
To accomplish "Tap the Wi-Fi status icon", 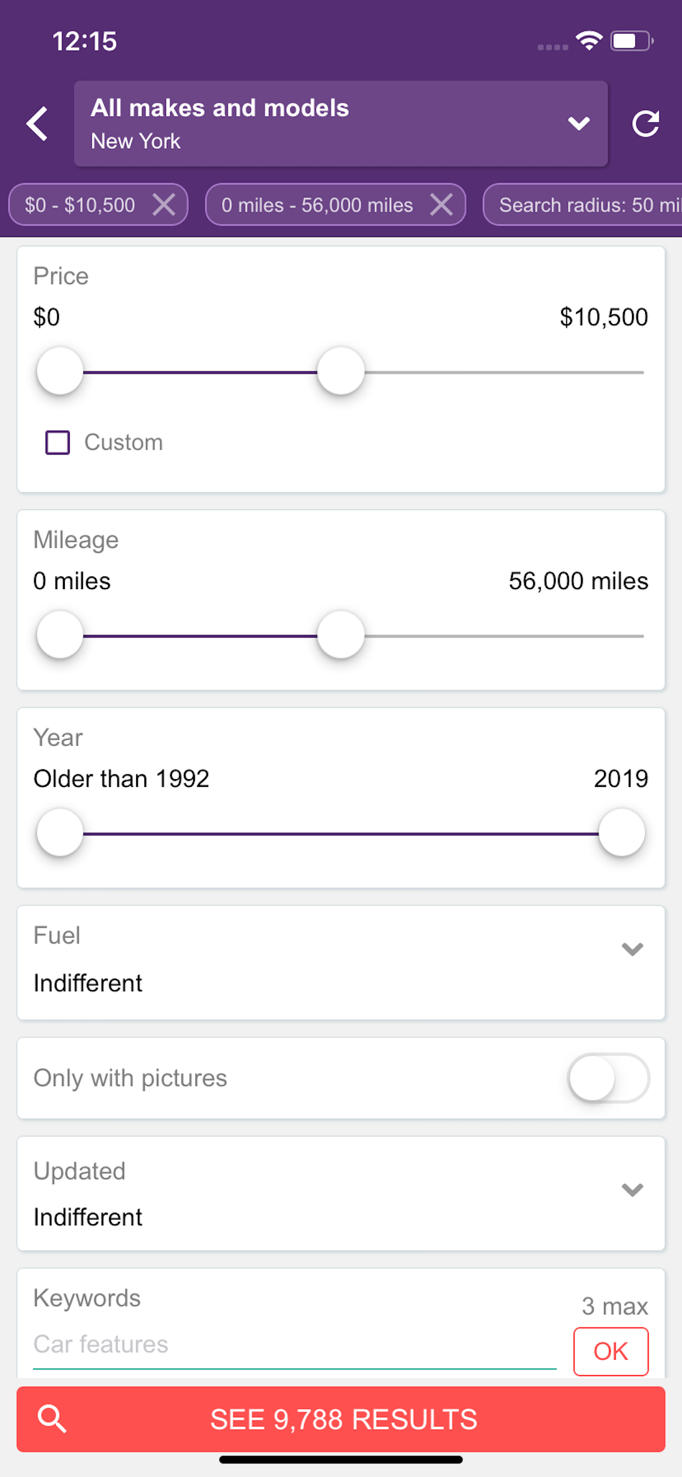I will (589, 41).
